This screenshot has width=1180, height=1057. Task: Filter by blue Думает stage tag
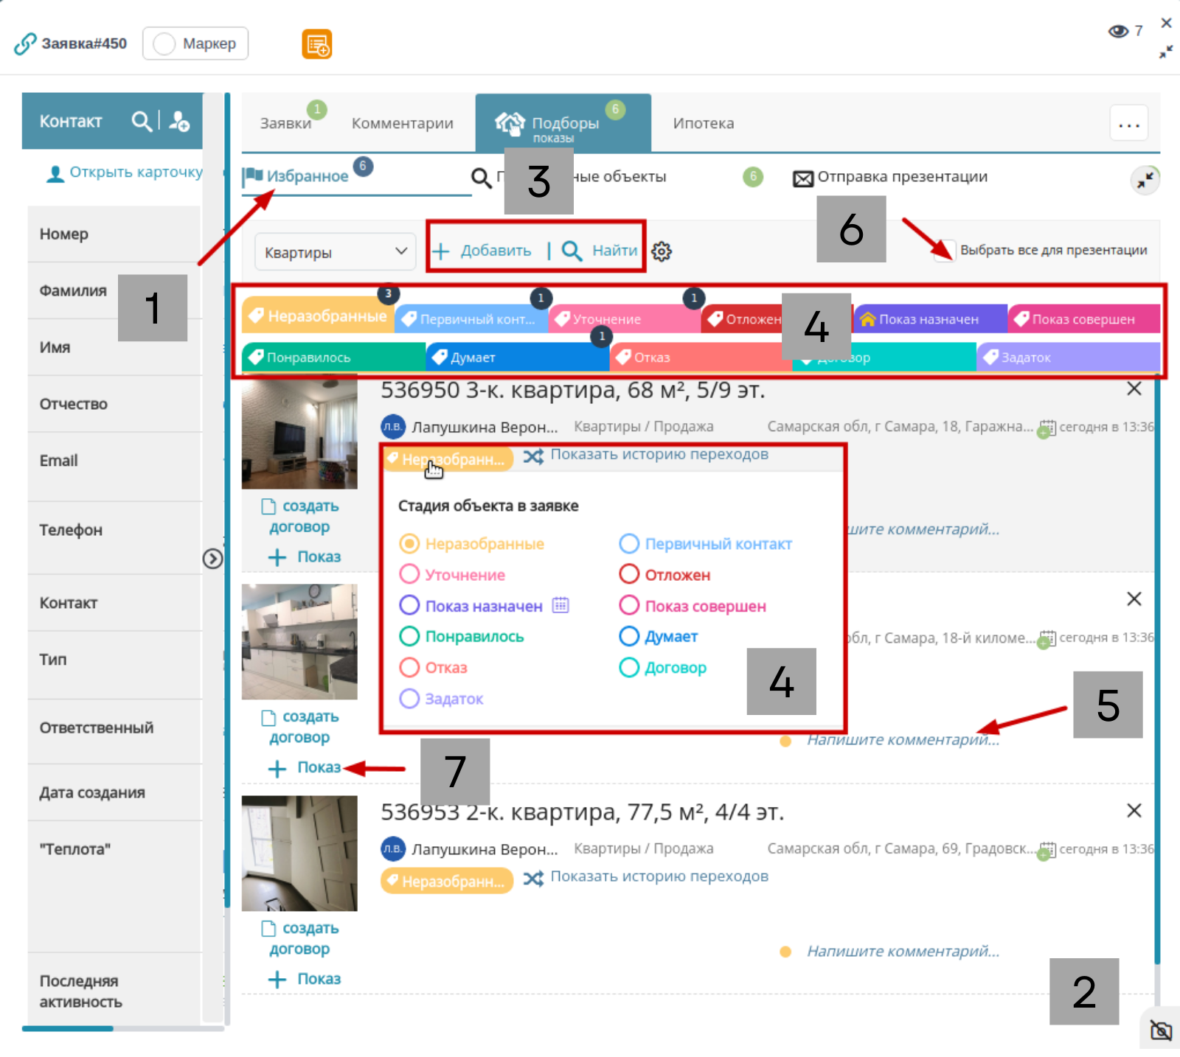click(x=518, y=357)
